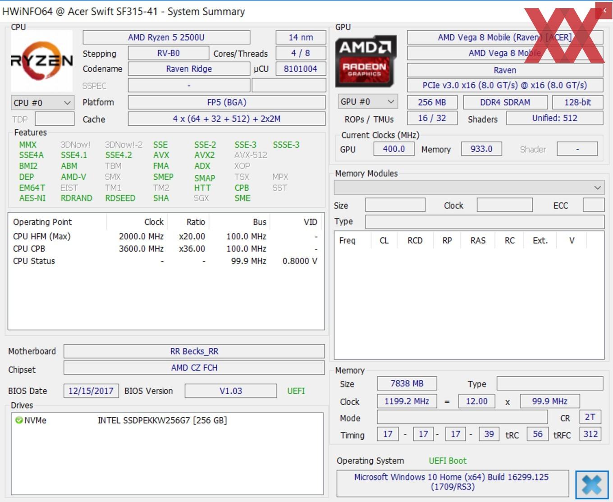Click the RAS column header in memory table
This screenshot has height=502, width=613.
[x=478, y=240]
